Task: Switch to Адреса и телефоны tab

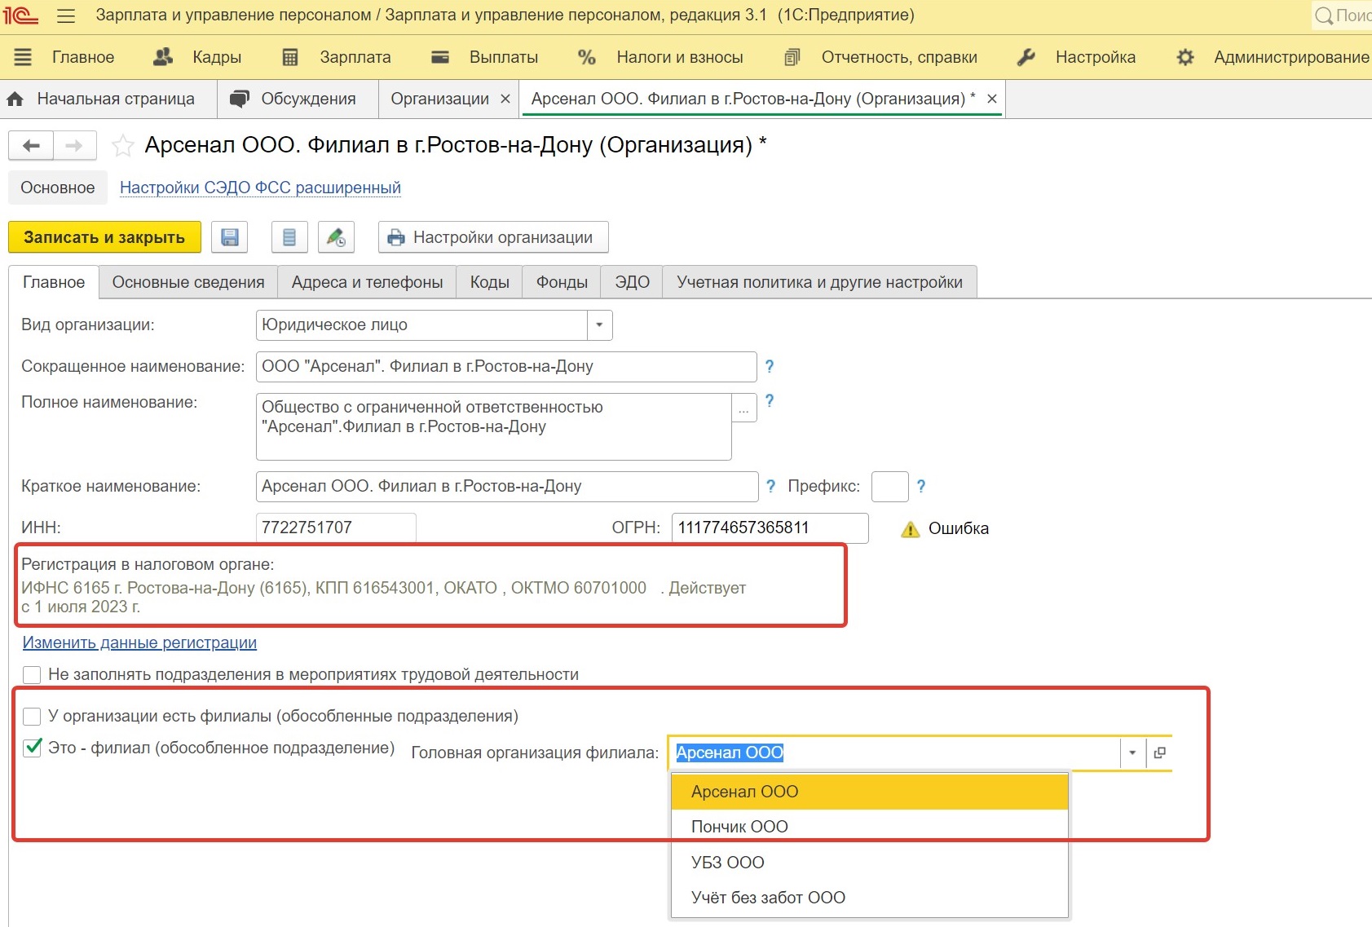Action: pos(367,282)
